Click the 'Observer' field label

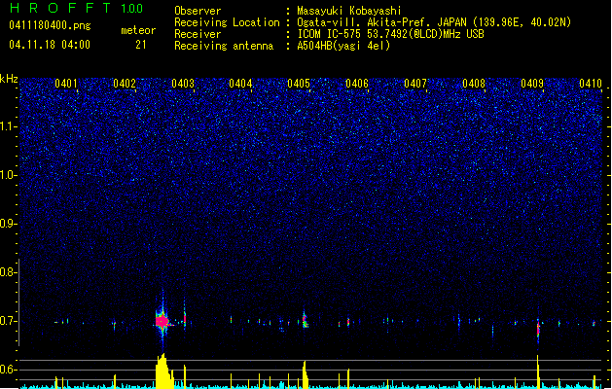198,11
